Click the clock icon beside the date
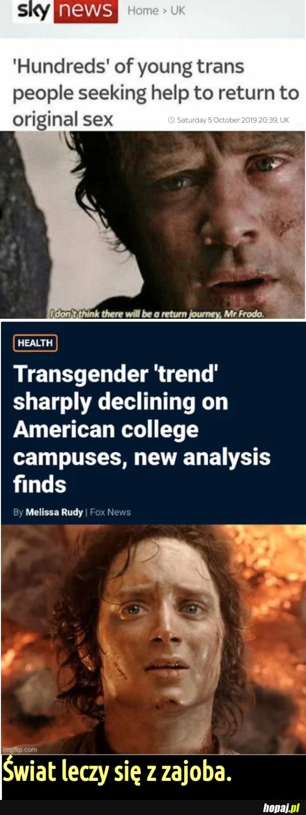Screen dimensions: 306x815 click(x=171, y=120)
